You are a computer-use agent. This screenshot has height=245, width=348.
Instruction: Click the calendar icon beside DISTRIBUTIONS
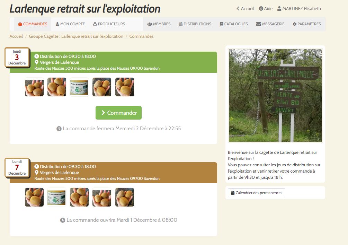tap(181, 24)
